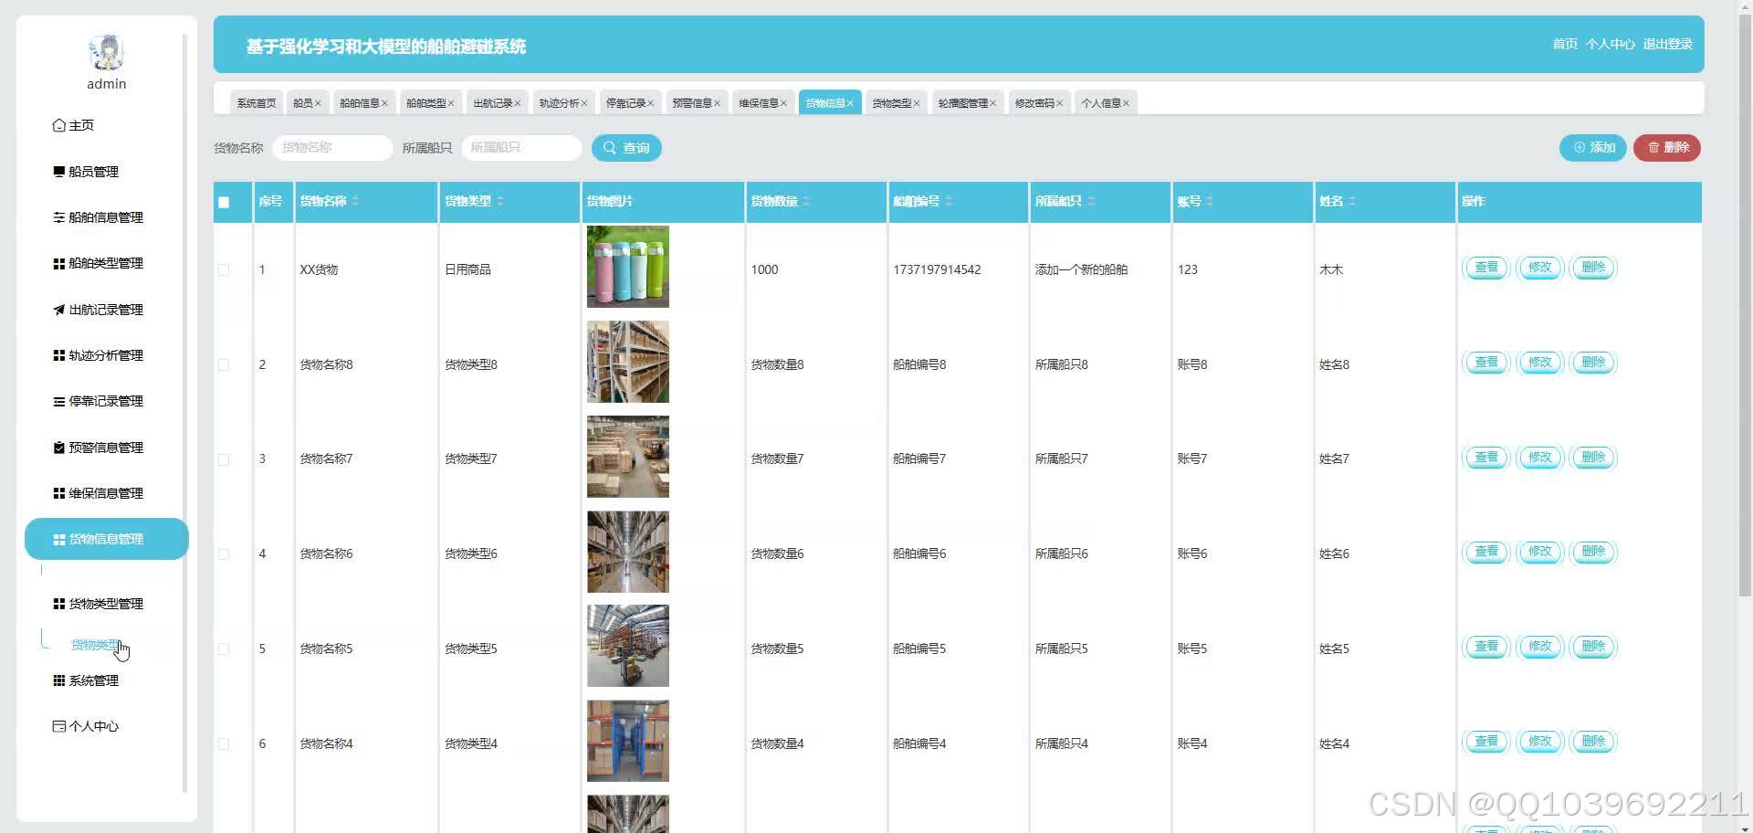The width and height of the screenshot is (1753, 833).
Task: Click the list icon of 停靠记录管理
Action: (59, 401)
